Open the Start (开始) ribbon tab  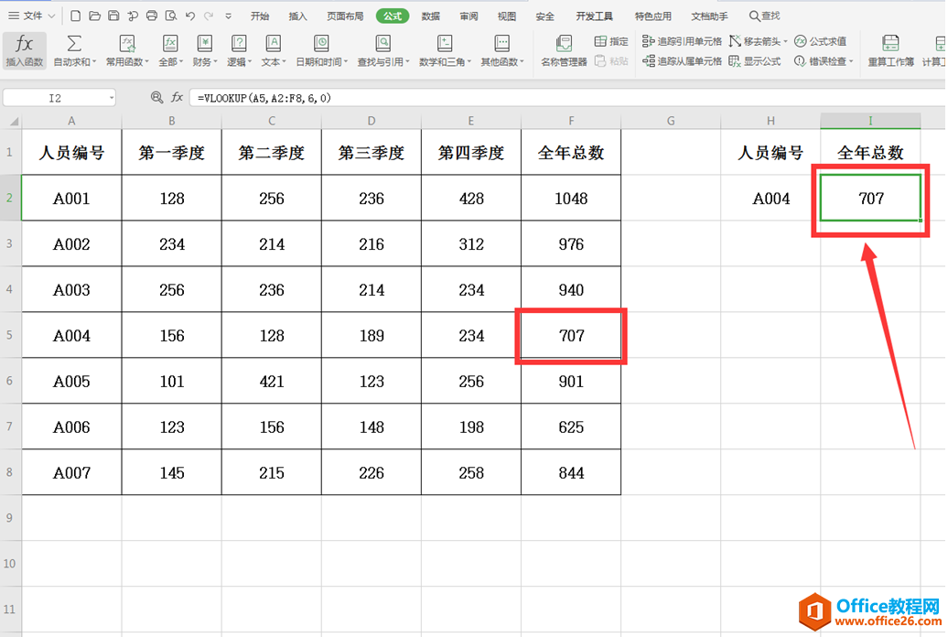[x=260, y=16]
